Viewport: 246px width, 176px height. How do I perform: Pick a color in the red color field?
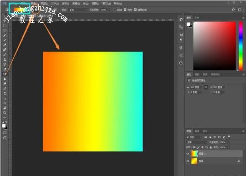point(215,46)
